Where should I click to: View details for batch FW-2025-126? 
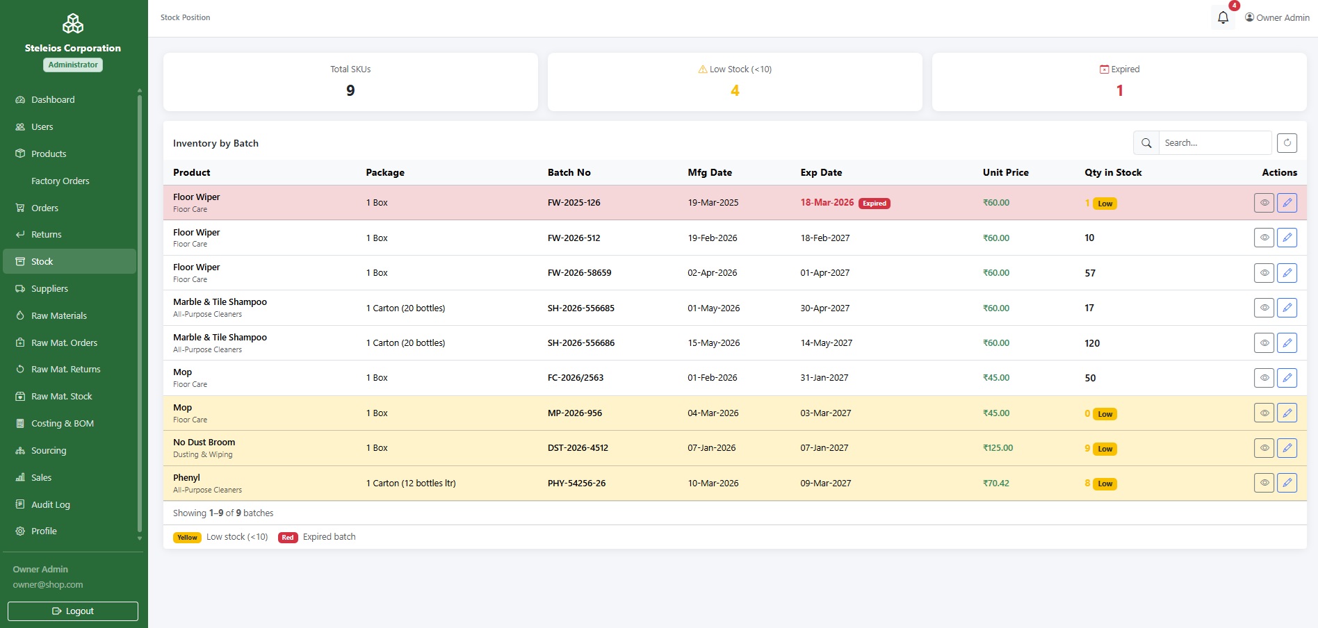click(x=1264, y=203)
